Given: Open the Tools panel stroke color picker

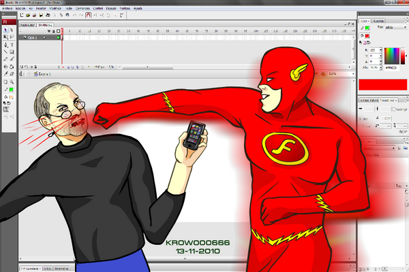Looking at the screenshot, I should 11,90.
